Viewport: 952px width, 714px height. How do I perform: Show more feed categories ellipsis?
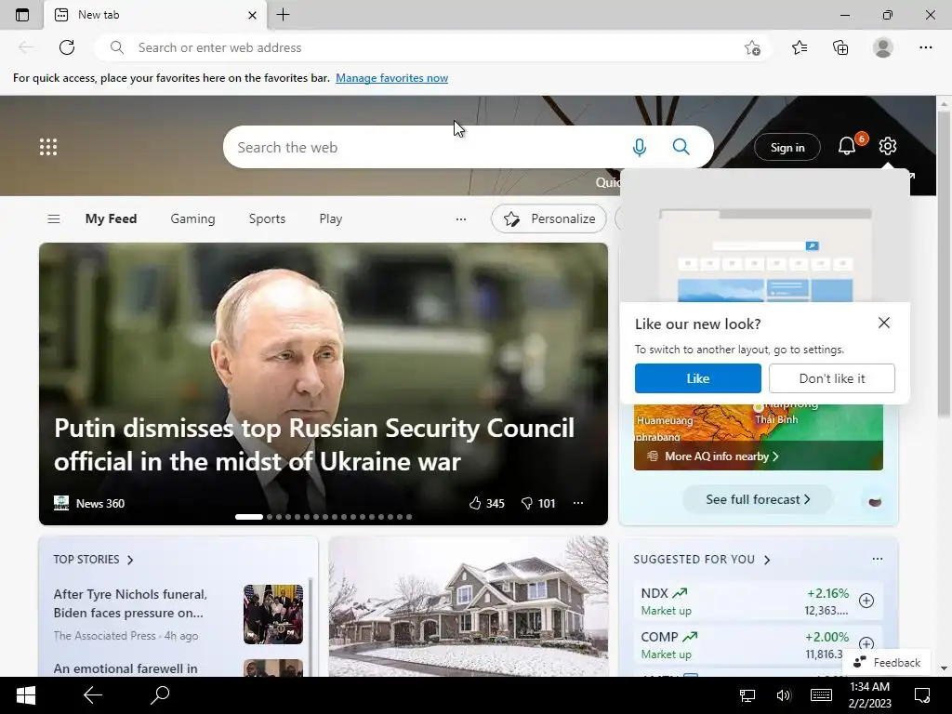coord(461,219)
